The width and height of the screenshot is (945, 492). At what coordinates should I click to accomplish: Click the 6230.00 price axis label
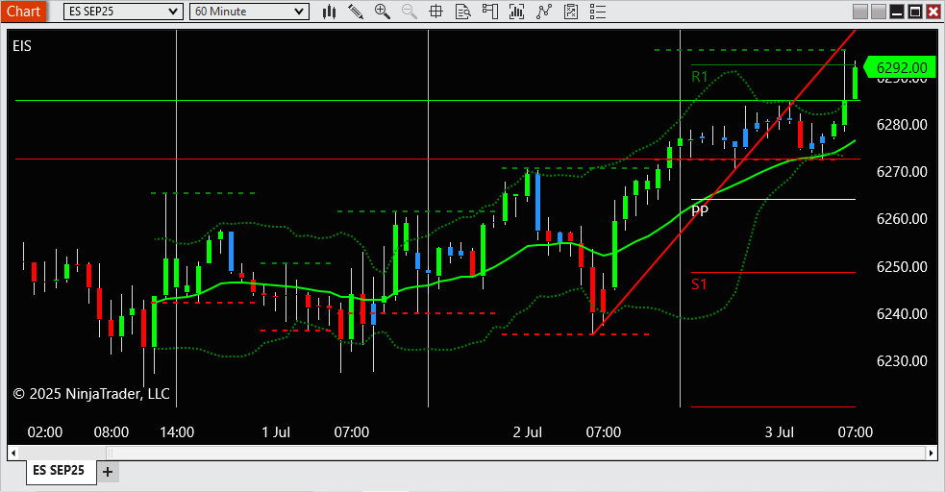click(902, 360)
